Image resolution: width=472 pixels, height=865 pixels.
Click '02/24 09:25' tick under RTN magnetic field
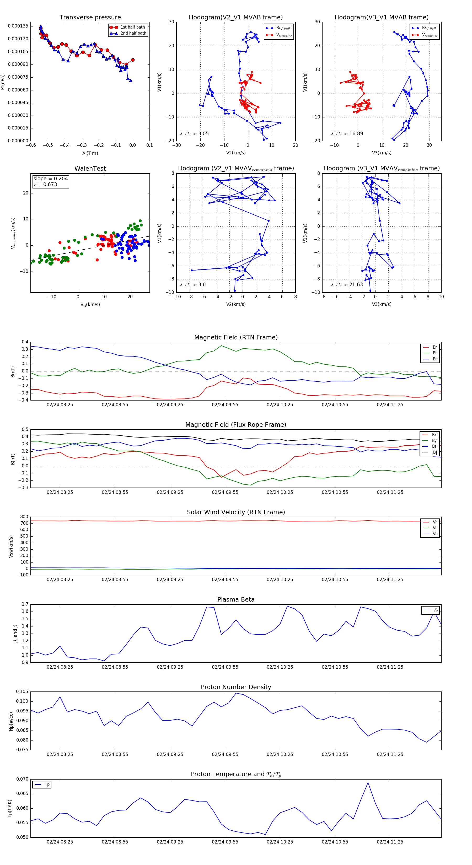pos(170,405)
